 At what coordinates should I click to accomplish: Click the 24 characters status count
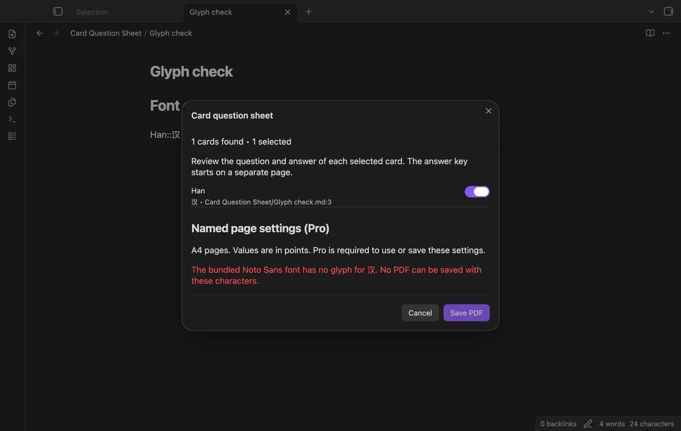pyautogui.click(x=652, y=424)
